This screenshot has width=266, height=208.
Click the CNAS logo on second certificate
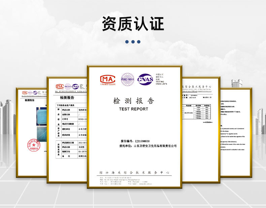click(x=75, y=86)
